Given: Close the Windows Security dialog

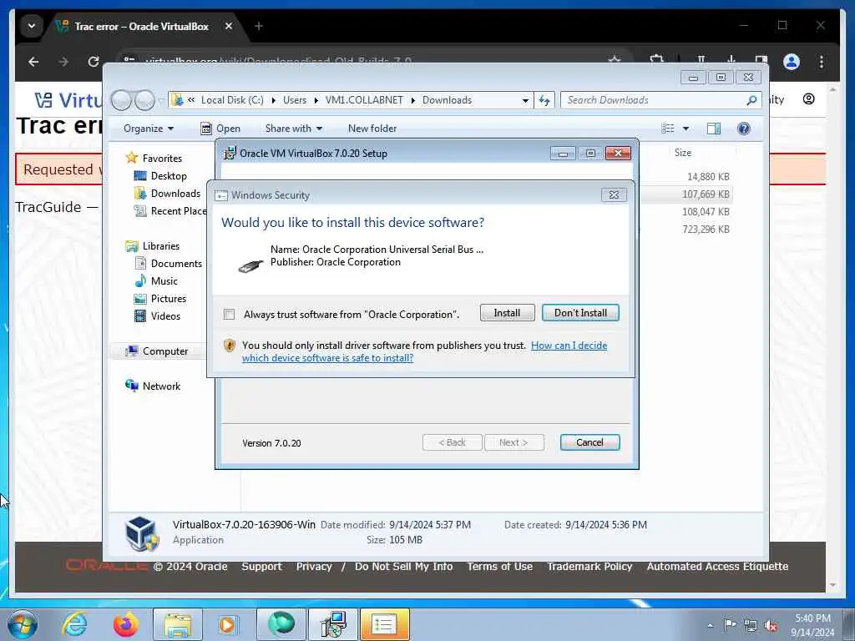Looking at the screenshot, I should [614, 195].
